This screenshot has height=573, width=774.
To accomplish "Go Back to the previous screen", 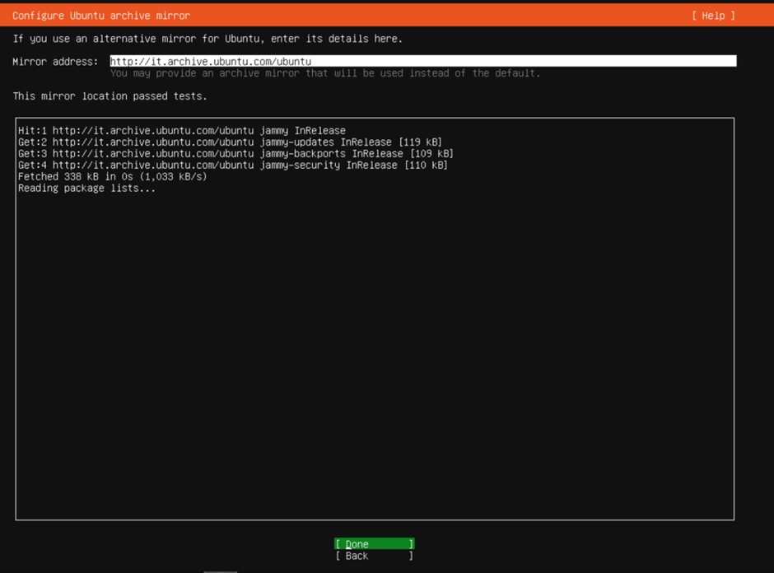I will (x=374, y=556).
